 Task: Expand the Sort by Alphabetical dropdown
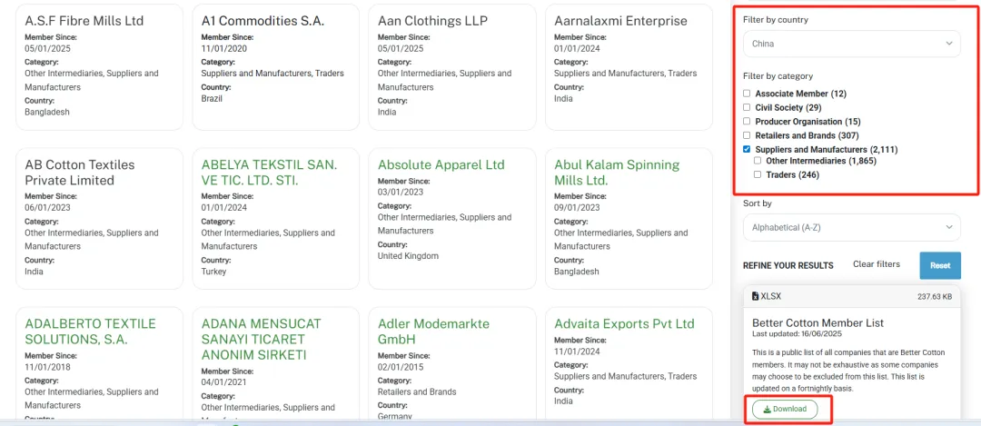(851, 227)
